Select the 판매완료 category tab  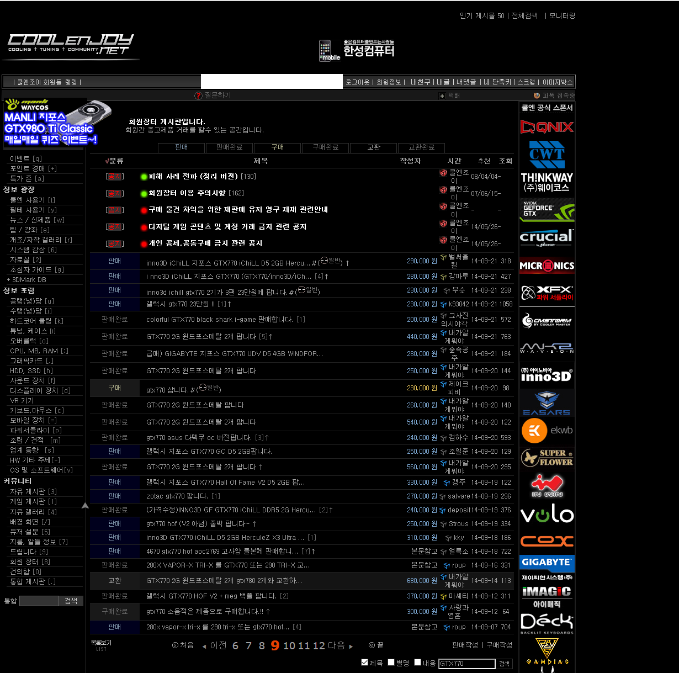(229, 147)
